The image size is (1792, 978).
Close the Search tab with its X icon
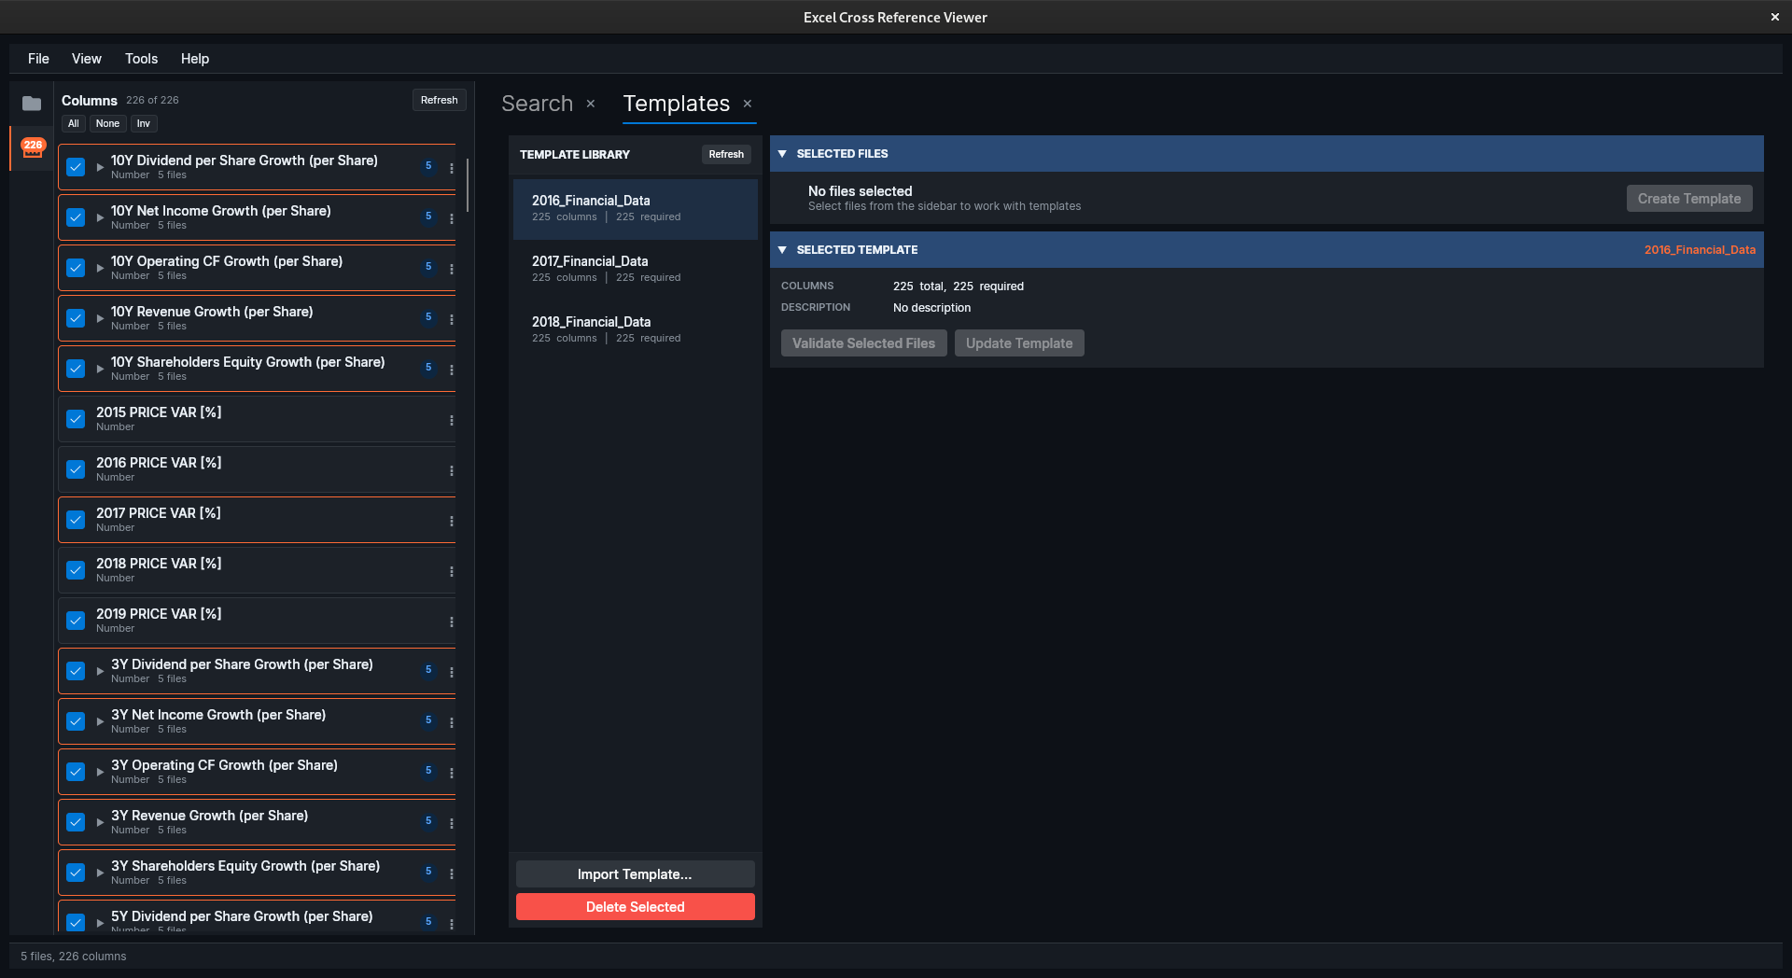pyautogui.click(x=591, y=104)
